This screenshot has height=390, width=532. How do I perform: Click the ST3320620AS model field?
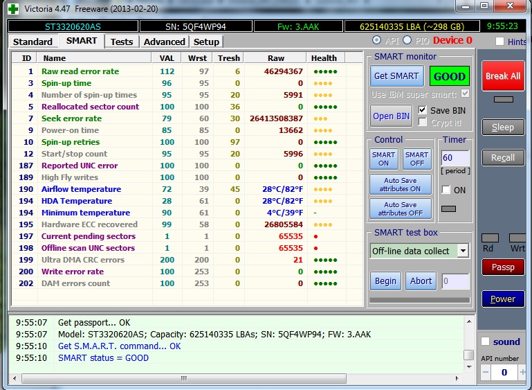click(x=73, y=26)
